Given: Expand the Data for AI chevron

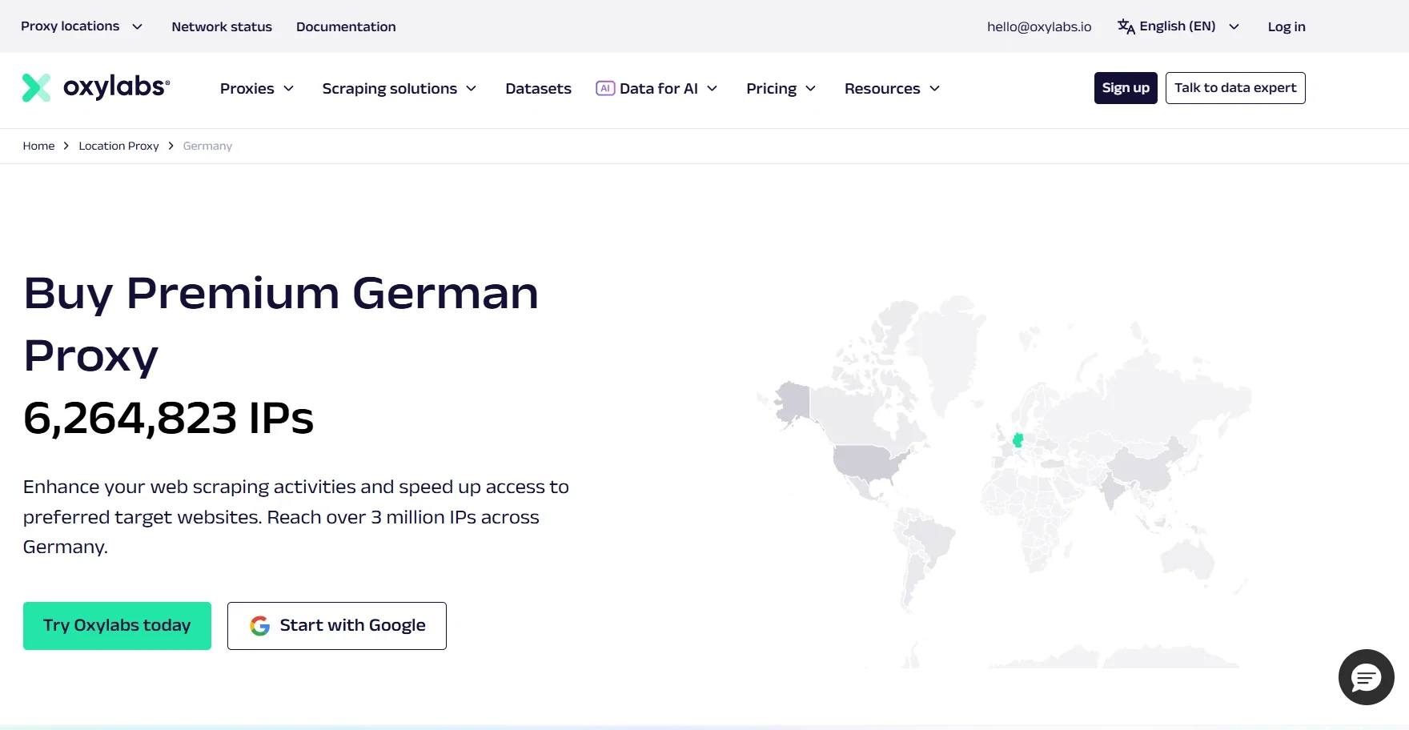Looking at the screenshot, I should pos(712,88).
